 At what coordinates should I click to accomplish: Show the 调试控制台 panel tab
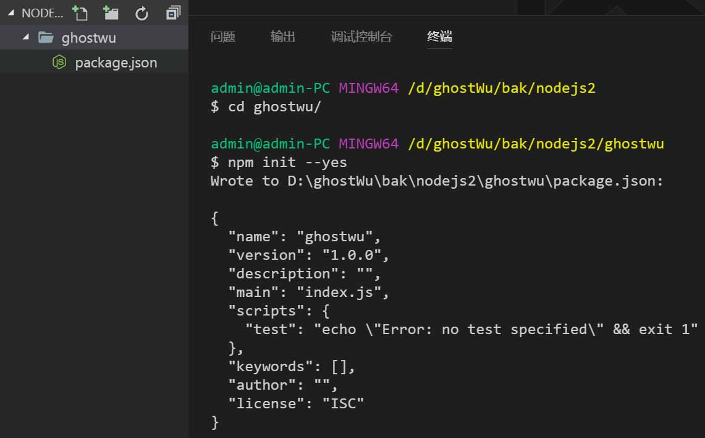[x=361, y=37]
